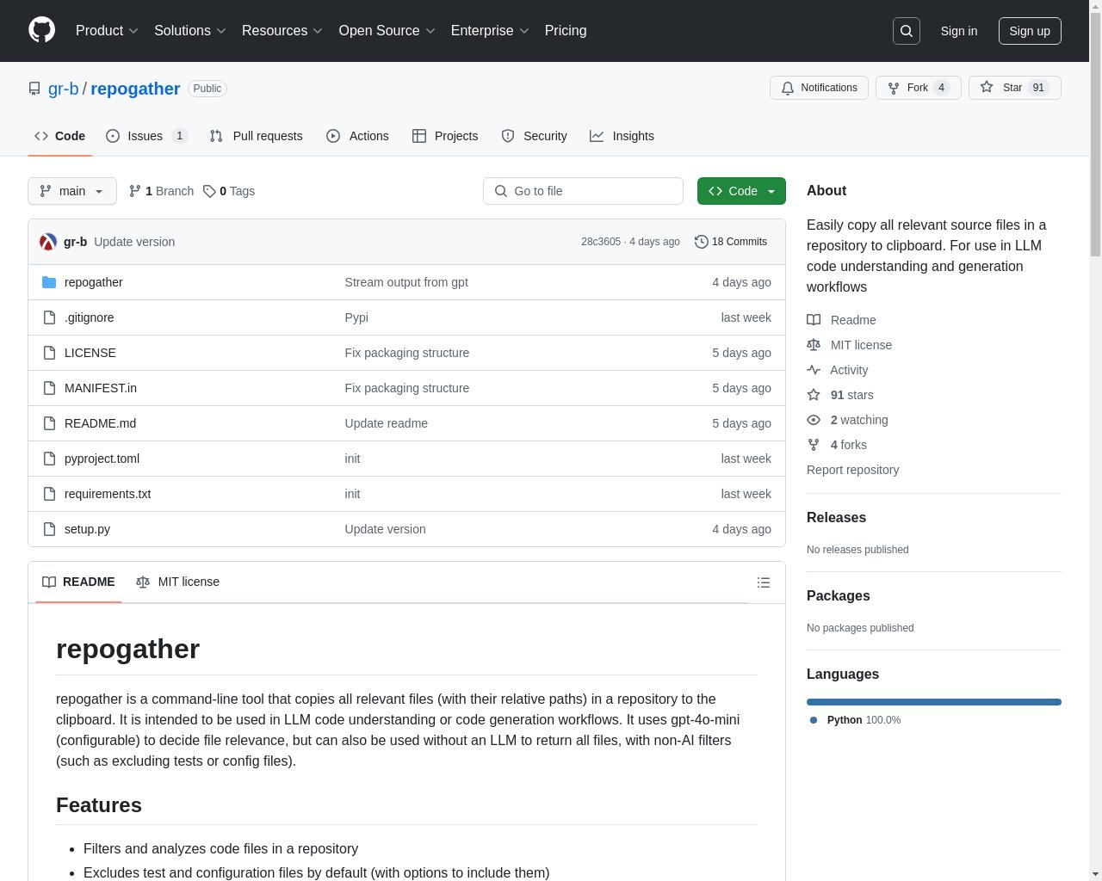1102x881 pixels.
Task: Click the file icon next to .gitignore
Action: coord(49,317)
